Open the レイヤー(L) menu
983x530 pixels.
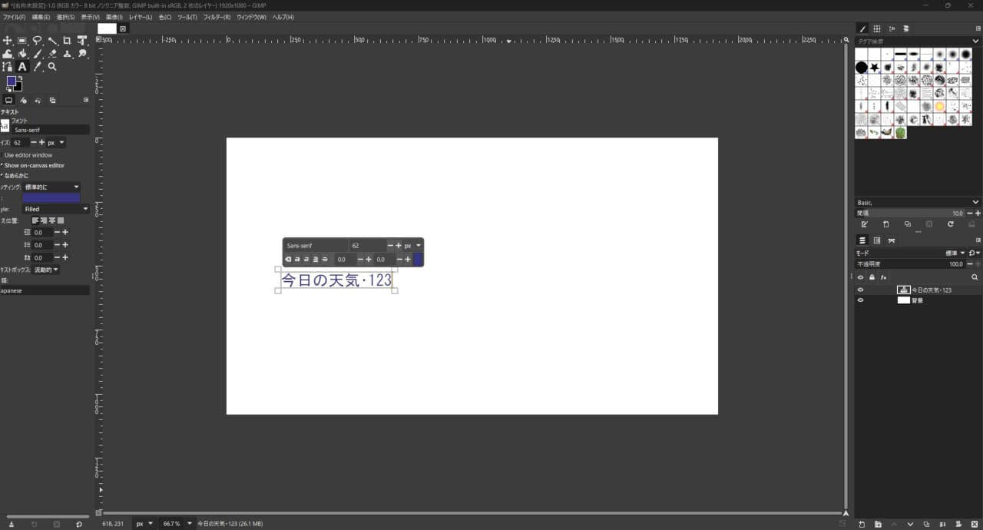click(x=141, y=17)
